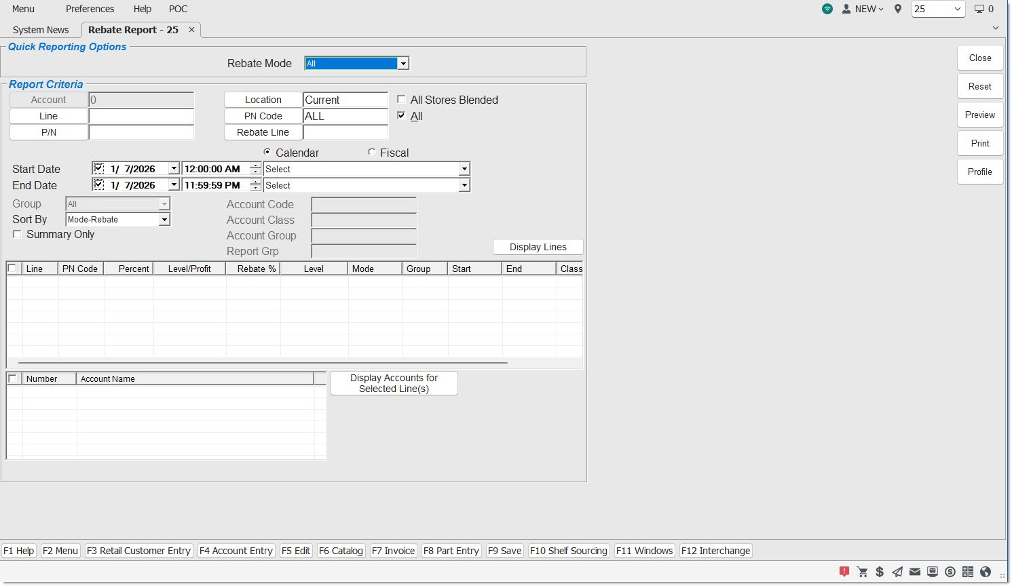Image resolution: width=1012 pixels, height=586 pixels.
Task: Click the globe icon in status bar
Action: pyautogui.click(x=986, y=572)
